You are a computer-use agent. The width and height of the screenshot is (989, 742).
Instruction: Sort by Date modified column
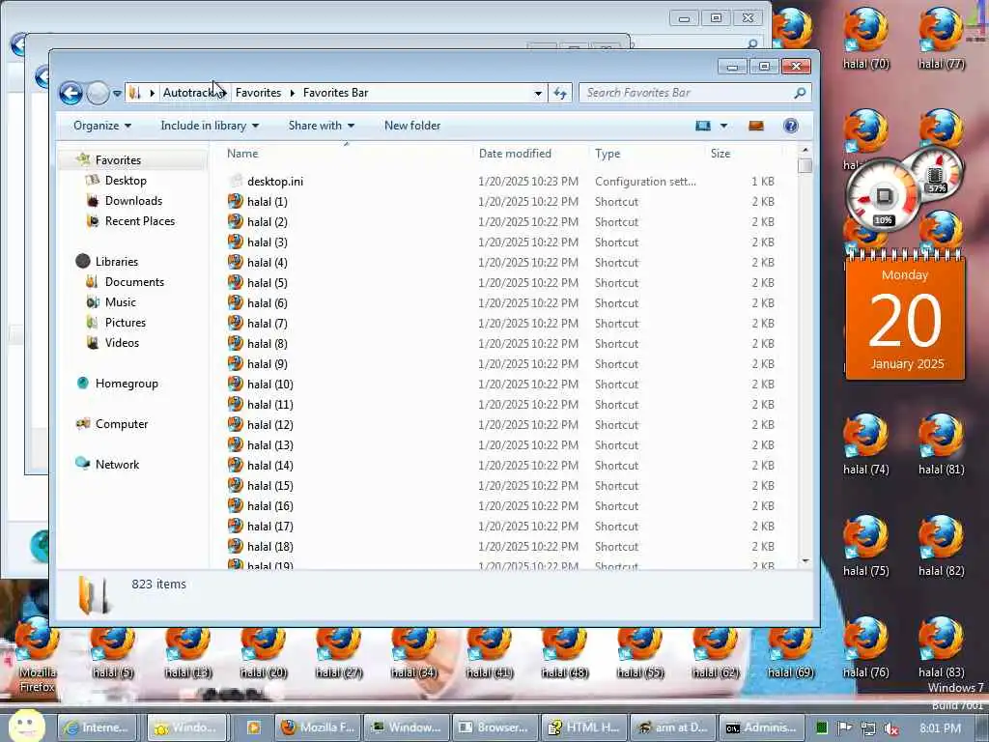[x=530, y=154]
